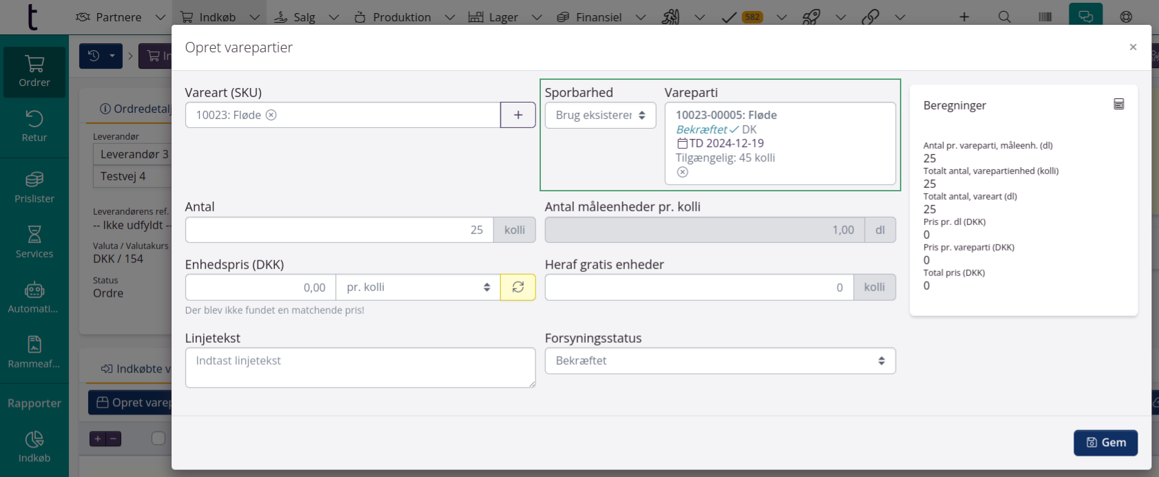The width and height of the screenshot is (1159, 477).
Task: Remove the selected 10023: Fløde SKU
Action: [x=271, y=115]
